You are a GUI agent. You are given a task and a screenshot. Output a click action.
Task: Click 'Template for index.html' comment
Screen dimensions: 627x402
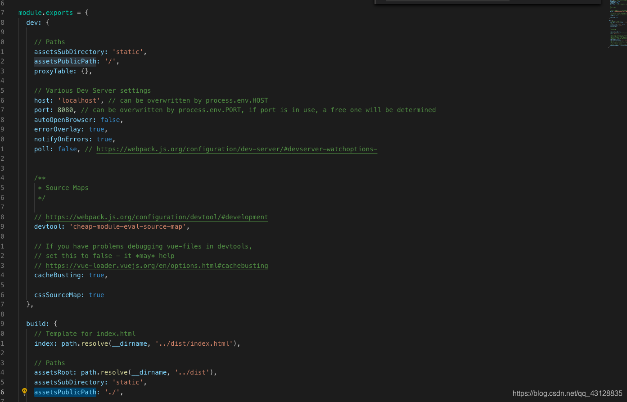coord(85,334)
